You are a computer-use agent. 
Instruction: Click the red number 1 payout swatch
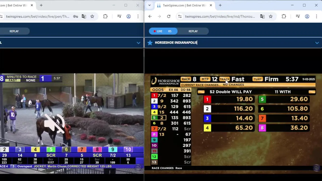[207, 99]
